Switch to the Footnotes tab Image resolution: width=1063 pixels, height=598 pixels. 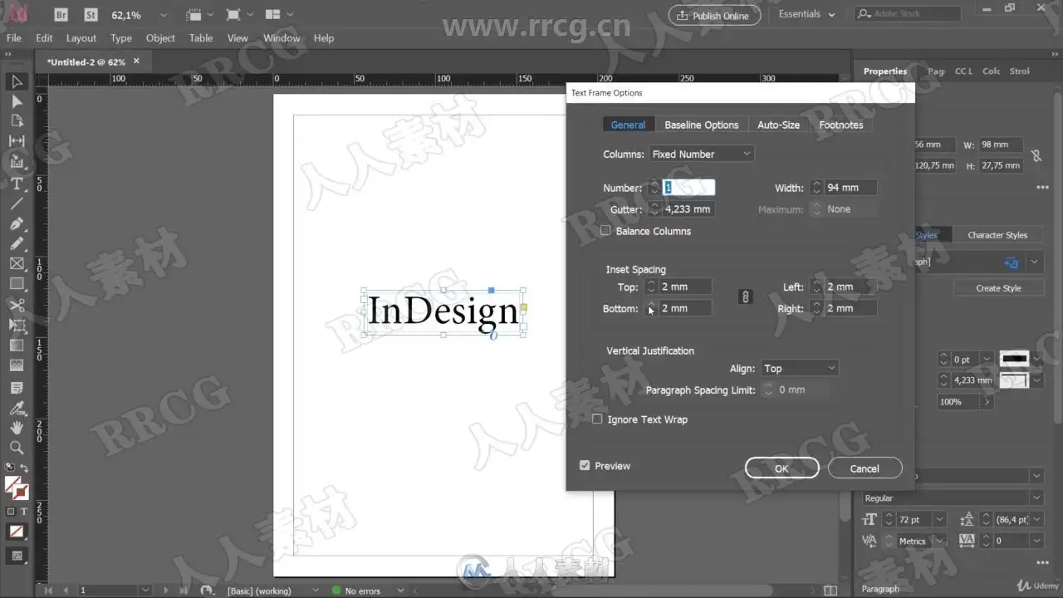[840, 125]
